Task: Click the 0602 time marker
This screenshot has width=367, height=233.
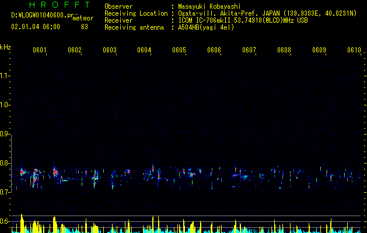Action: point(75,50)
